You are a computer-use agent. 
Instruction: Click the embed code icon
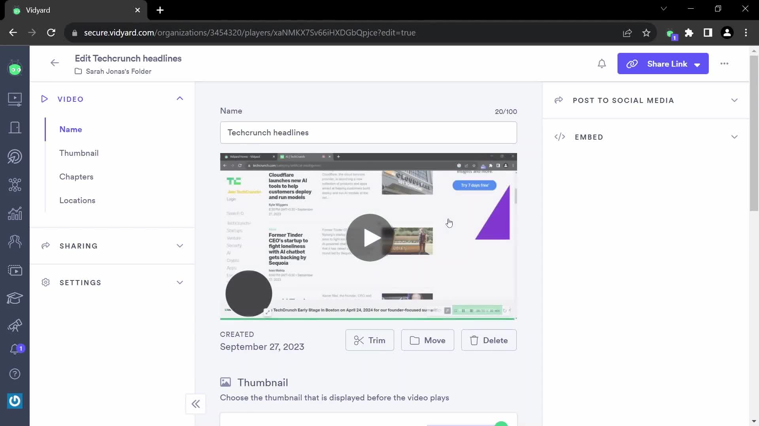560,137
